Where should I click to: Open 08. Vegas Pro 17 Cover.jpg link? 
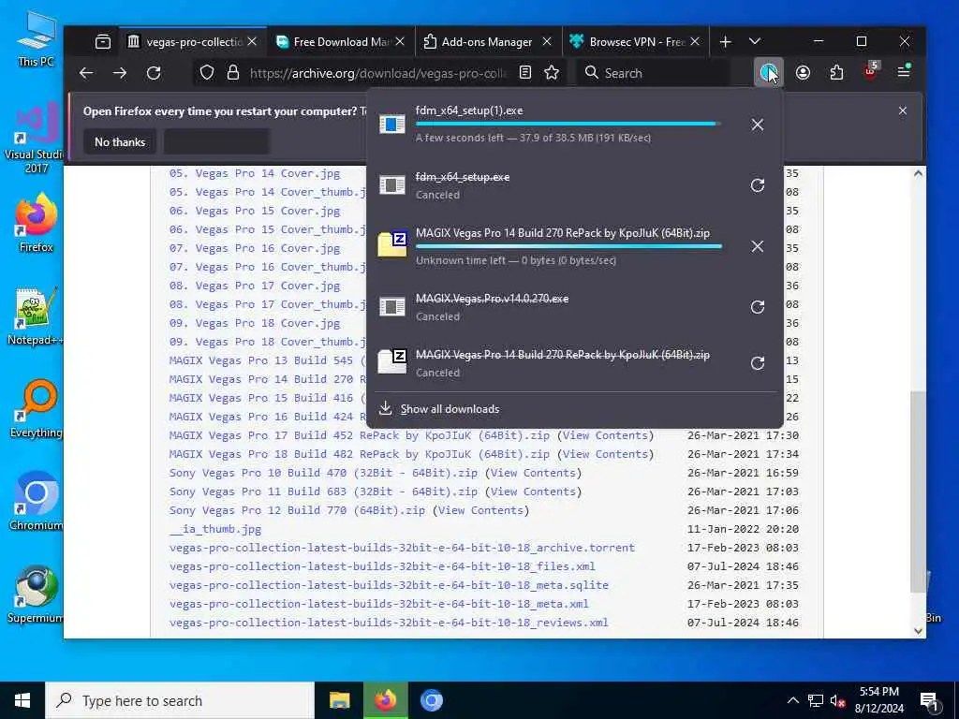(x=255, y=286)
